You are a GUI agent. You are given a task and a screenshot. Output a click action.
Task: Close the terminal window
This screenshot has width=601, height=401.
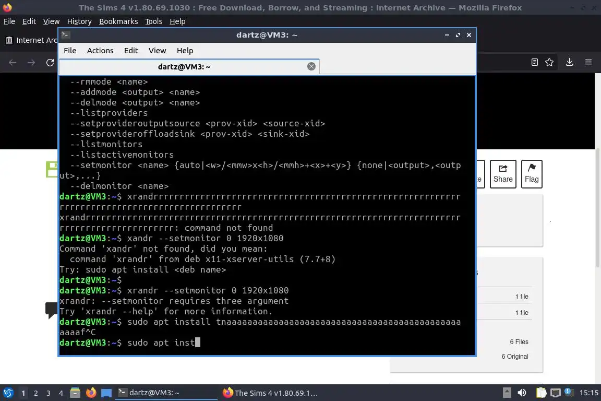pos(469,35)
